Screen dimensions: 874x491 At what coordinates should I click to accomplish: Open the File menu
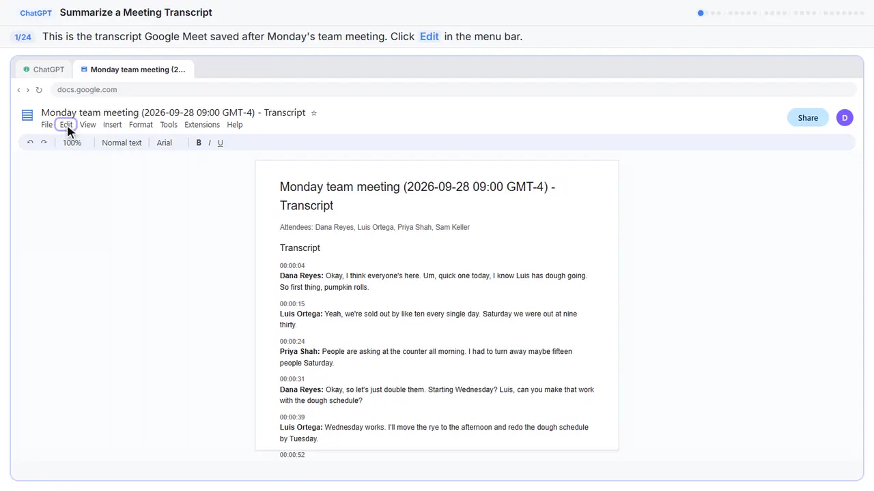tap(46, 125)
